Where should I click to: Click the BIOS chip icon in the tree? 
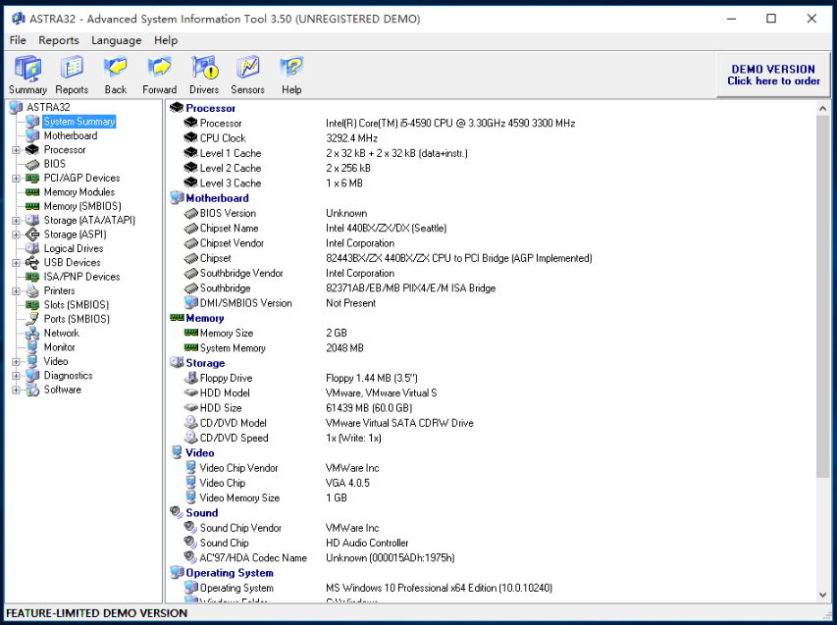32,164
